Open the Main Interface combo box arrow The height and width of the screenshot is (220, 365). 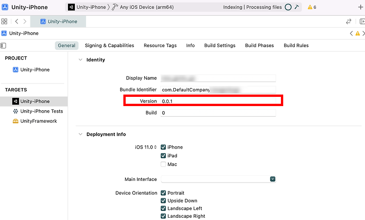(273, 179)
